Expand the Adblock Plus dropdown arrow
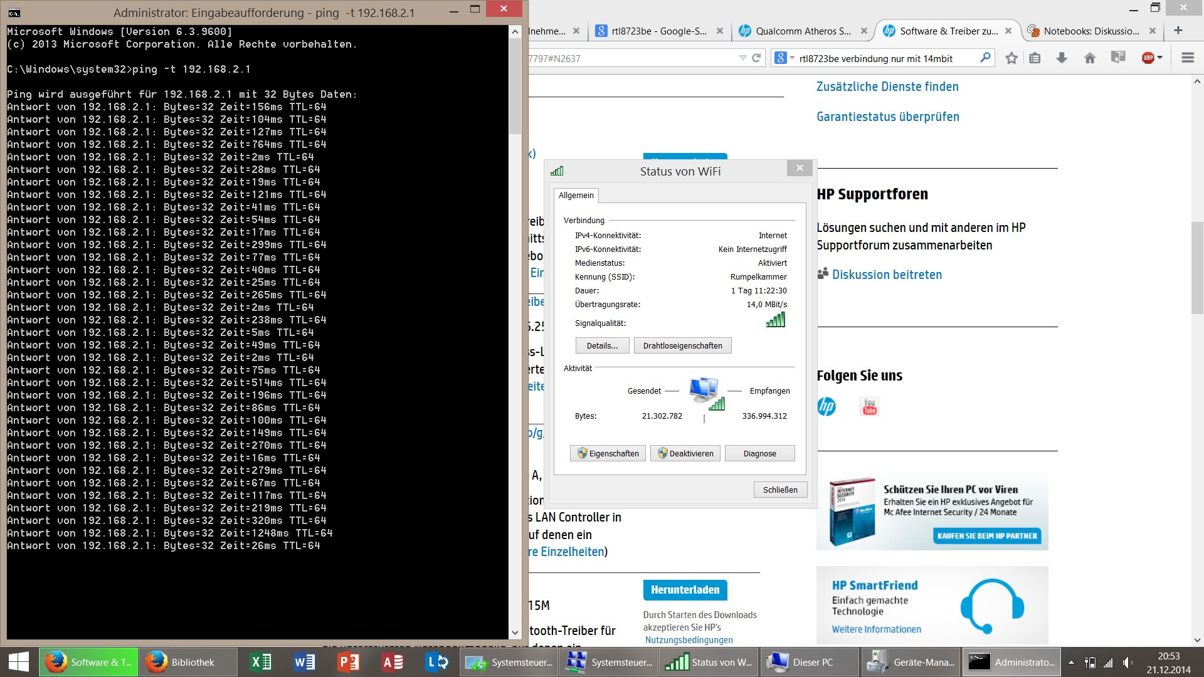 coord(1160,58)
